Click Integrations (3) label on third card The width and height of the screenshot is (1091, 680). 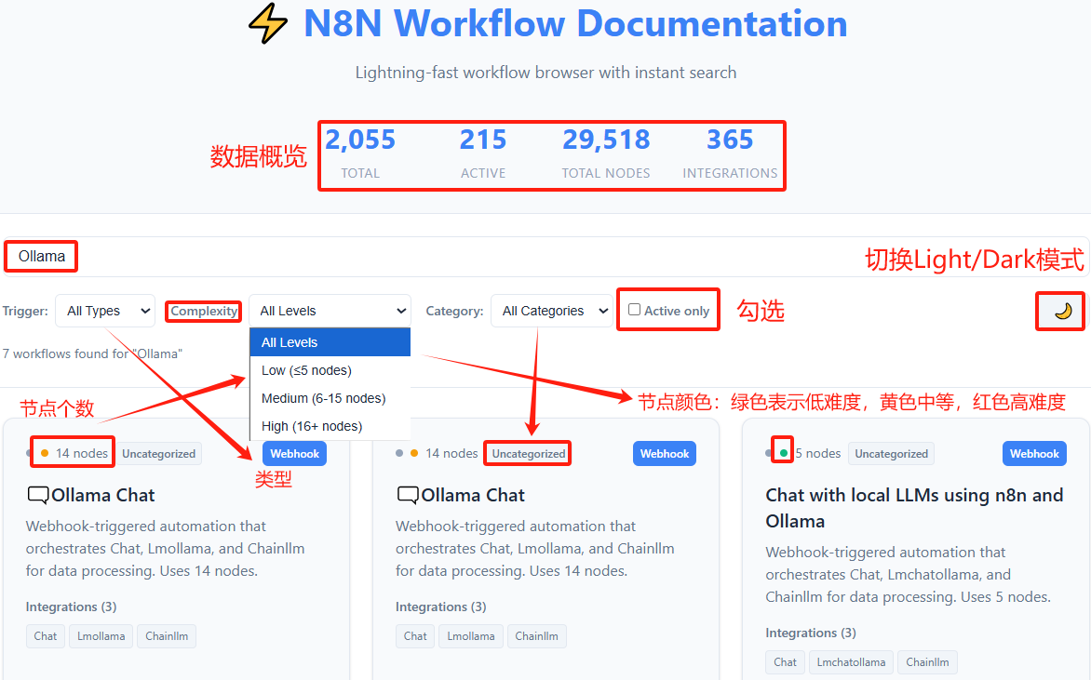click(x=811, y=633)
